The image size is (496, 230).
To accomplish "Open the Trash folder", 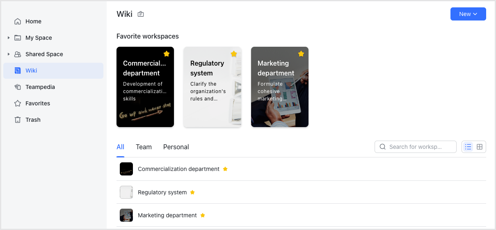I will pyautogui.click(x=33, y=120).
